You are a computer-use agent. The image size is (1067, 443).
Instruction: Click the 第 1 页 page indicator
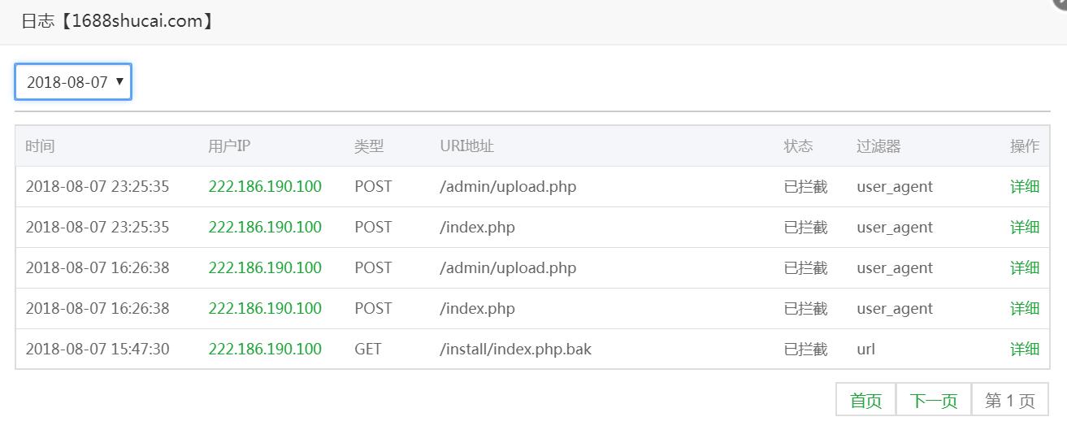pyautogui.click(x=1009, y=400)
